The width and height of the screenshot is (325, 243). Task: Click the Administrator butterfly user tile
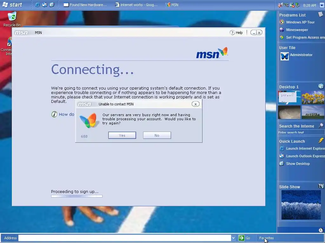coord(284,56)
